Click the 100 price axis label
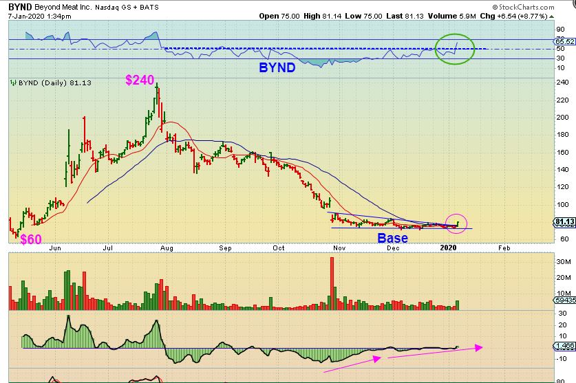The image size is (576, 383). pyautogui.click(x=562, y=204)
